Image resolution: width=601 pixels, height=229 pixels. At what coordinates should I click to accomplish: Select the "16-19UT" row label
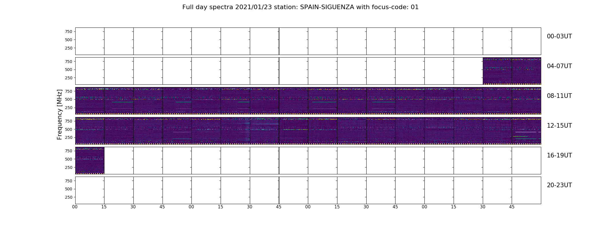pyautogui.click(x=559, y=155)
